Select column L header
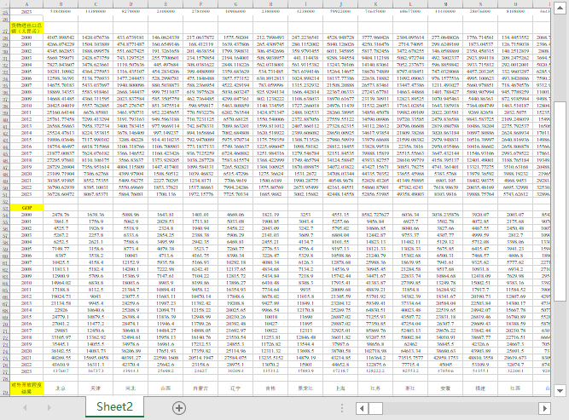 [x=410, y=4]
